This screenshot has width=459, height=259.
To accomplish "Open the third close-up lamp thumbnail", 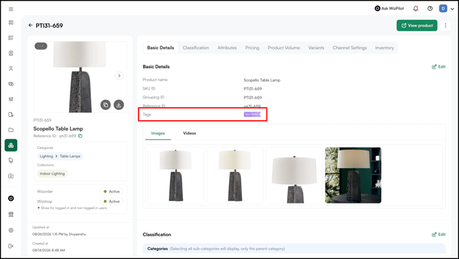I will tap(294, 175).
